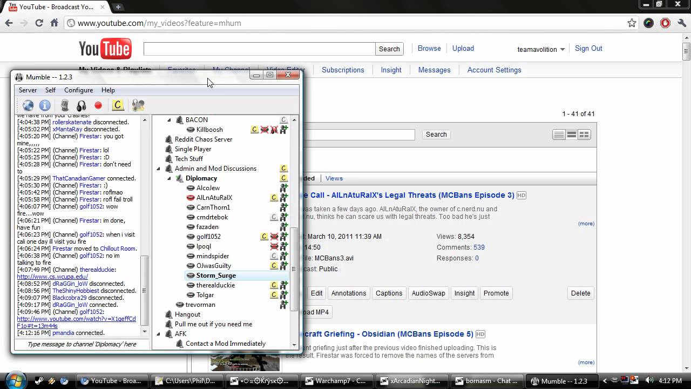Toggle the red Record button in Mumble toolbar
This screenshot has width=691, height=389.
point(98,105)
